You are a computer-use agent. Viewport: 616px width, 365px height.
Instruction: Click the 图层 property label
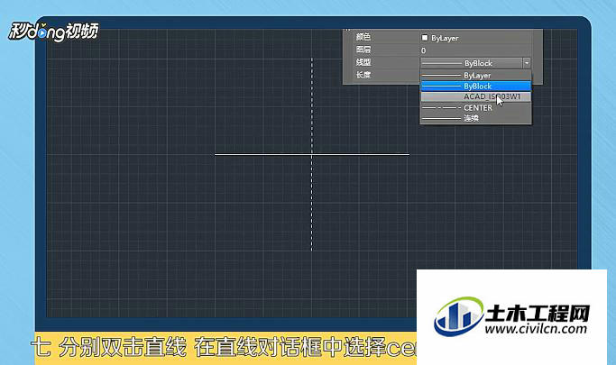click(x=363, y=50)
